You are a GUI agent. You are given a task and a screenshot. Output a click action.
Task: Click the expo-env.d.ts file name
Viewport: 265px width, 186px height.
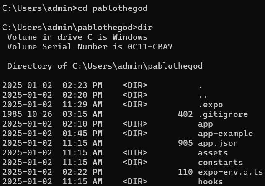(230, 172)
